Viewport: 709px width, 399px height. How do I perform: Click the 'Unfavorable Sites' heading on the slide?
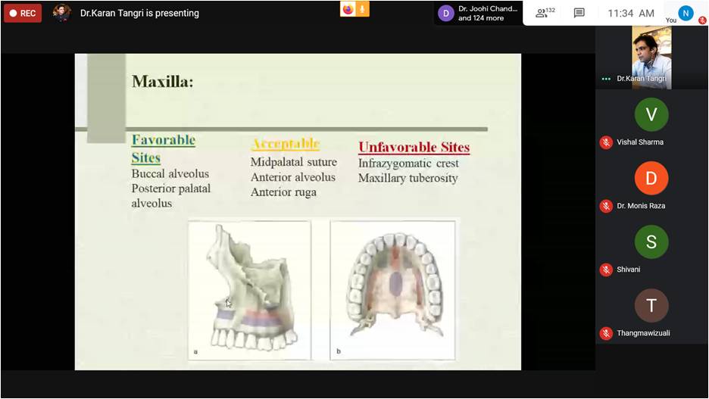(414, 147)
